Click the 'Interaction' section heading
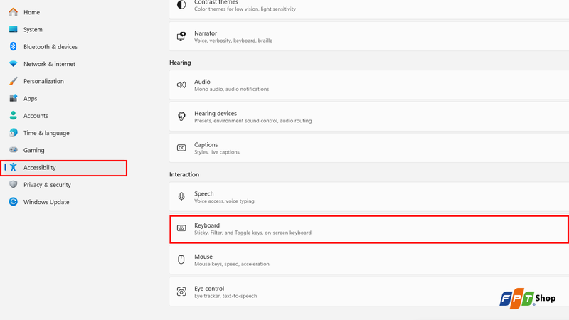 coord(184,174)
